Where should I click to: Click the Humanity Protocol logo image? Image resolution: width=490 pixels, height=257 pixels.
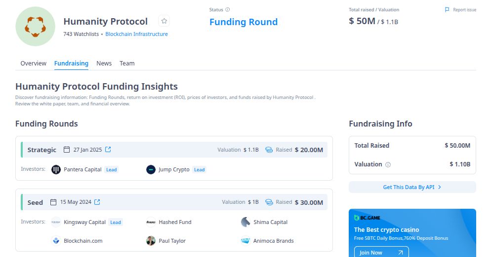point(35,27)
